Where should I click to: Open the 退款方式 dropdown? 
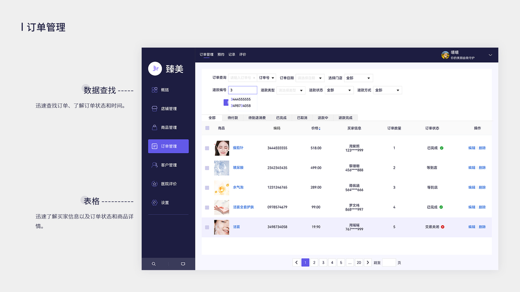click(387, 90)
